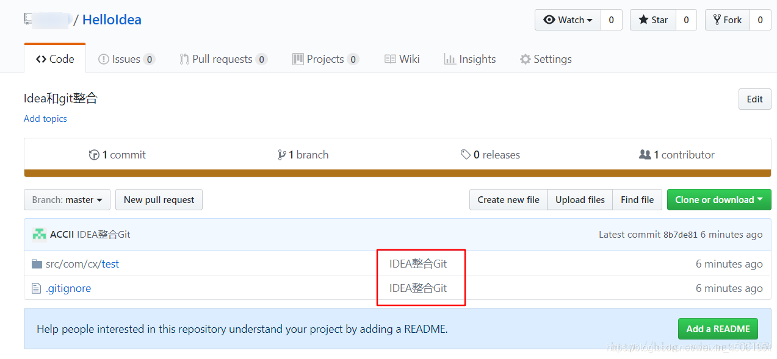Image resolution: width=777 pixels, height=359 pixels.
Task: Click the repository description 'Idea和git整合'
Action: click(60, 99)
